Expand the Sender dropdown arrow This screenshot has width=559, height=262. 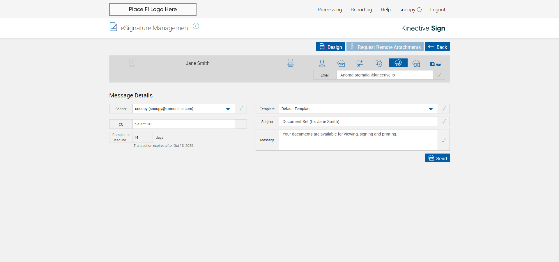[228, 109]
